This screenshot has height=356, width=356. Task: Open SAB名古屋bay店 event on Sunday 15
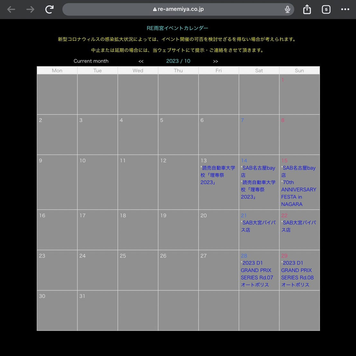pos(298,172)
